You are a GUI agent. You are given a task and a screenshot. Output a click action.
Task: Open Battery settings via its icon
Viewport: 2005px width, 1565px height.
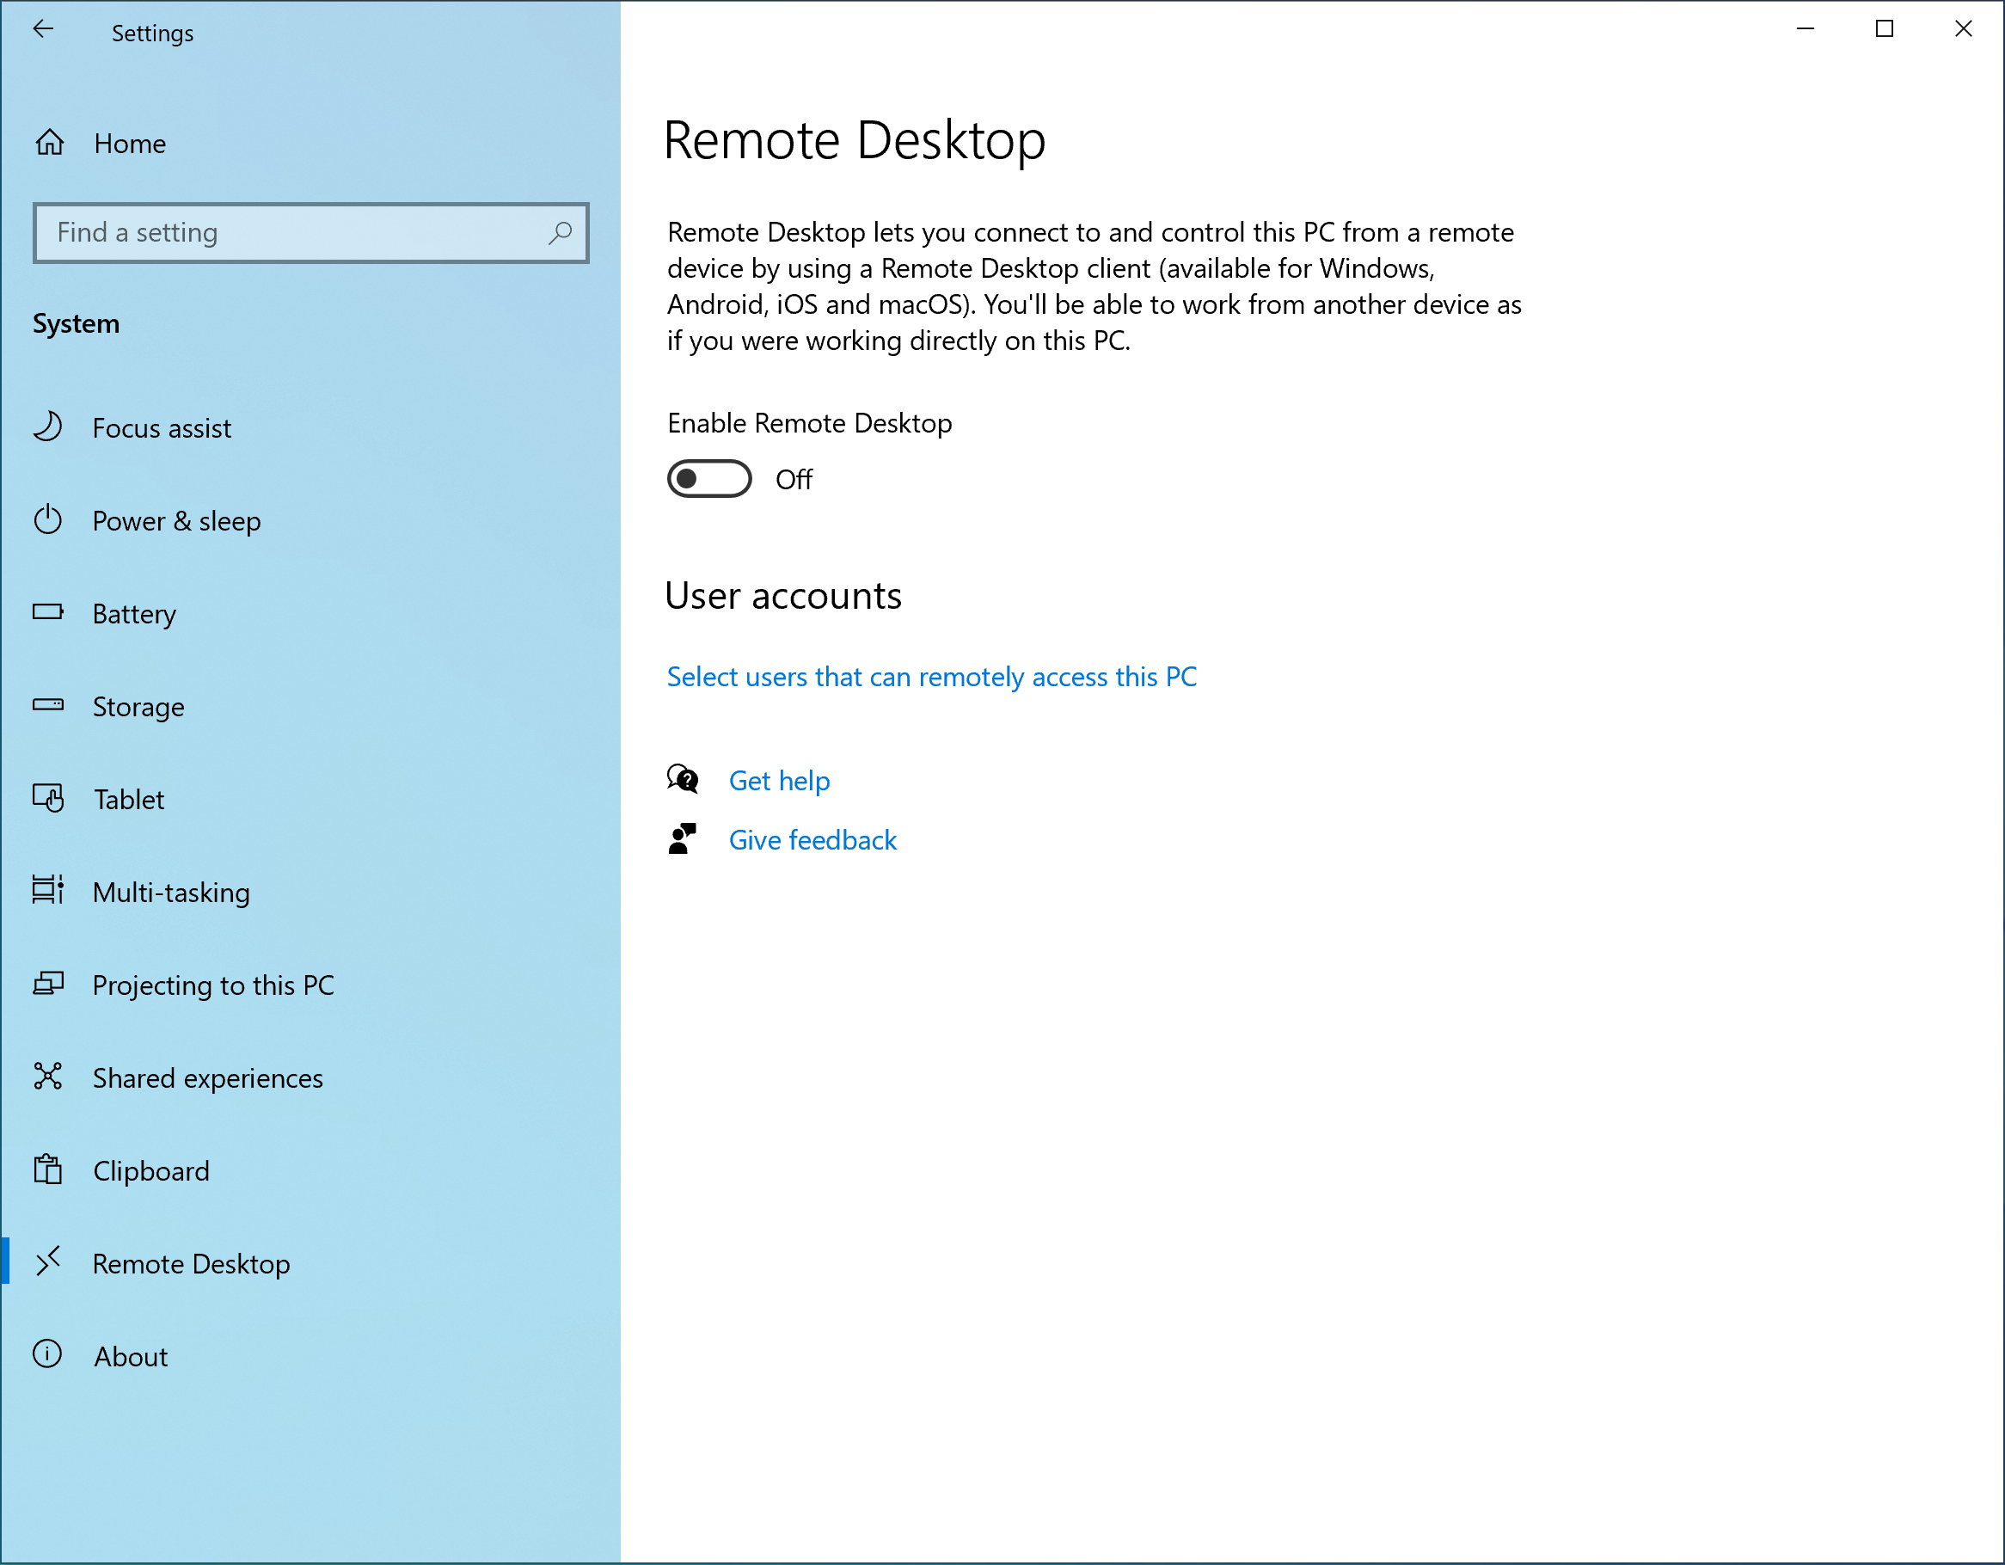pyautogui.click(x=49, y=612)
